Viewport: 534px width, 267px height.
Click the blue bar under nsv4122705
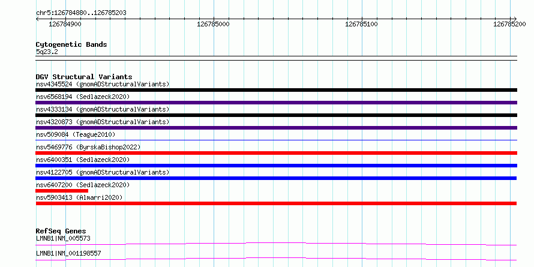(x=276, y=178)
